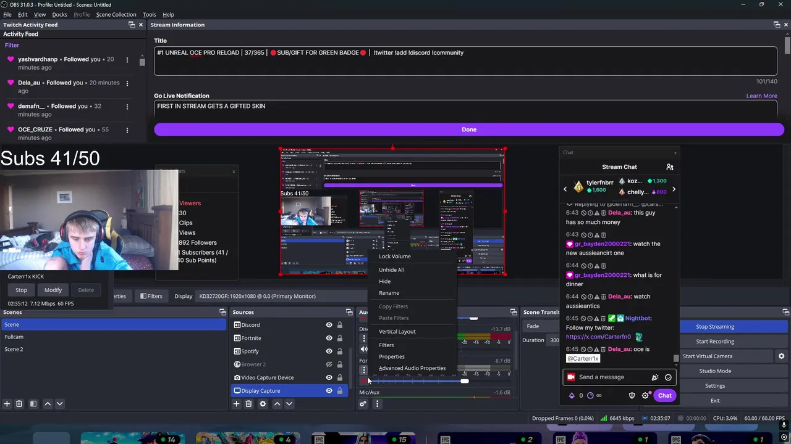The width and height of the screenshot is (791, 444).
Task: Open the Fade transition dropdown
Action: pyautogui.click(x=540, y=326)
